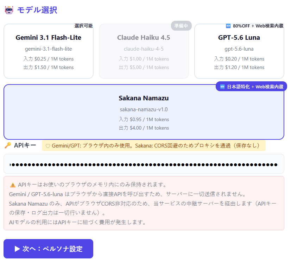Click 入力 $1.00 / 1M tokens text
291x263 pixels.
[144, 59]
